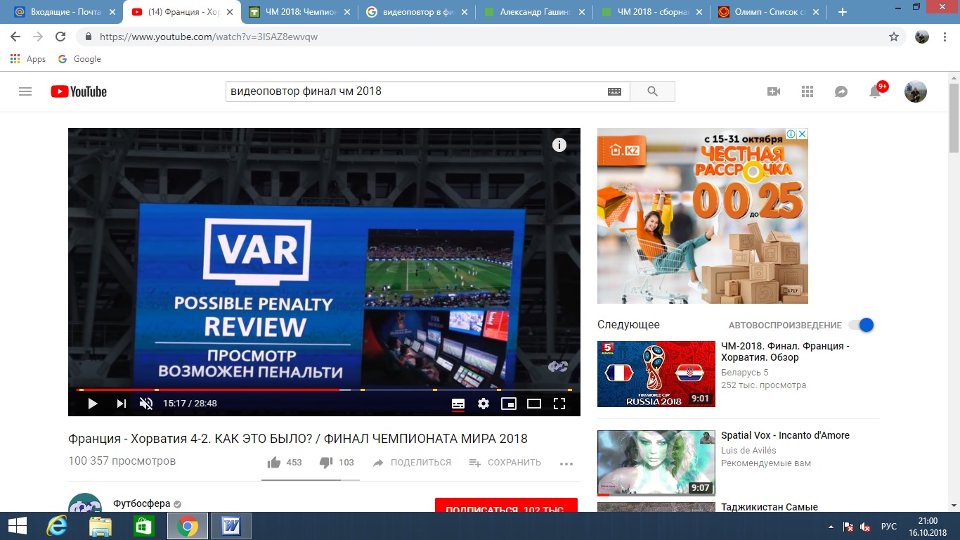
Task: Switch to the видеоповтор в Google tab
Action: tap(416, 12)
